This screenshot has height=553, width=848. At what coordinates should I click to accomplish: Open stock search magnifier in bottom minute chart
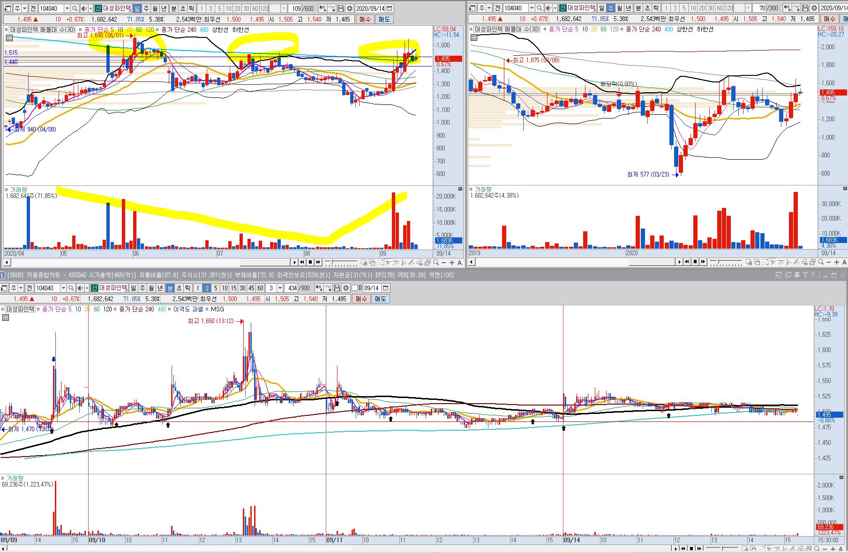[71, 288]
